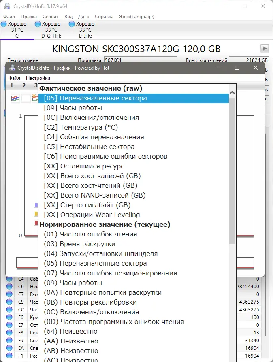Choose [C5] Нестабильные сектора option
The width and height of the screenshot is (273, 362).
point(134,147)
